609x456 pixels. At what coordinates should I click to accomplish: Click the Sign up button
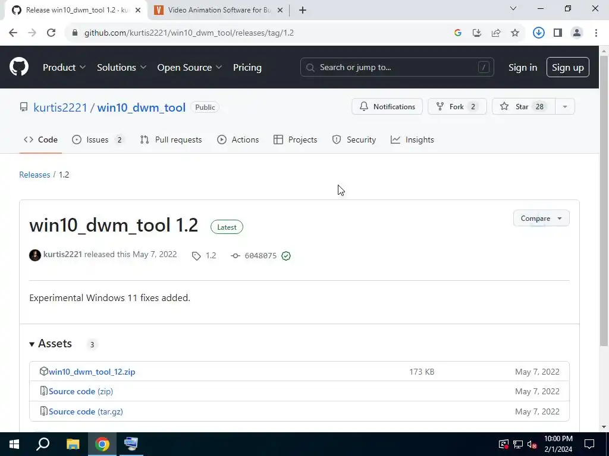(x=568, y=68)
